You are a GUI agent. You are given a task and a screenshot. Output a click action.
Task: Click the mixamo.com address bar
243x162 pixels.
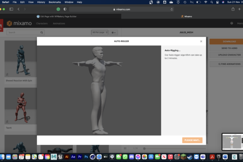click(122, 9)
